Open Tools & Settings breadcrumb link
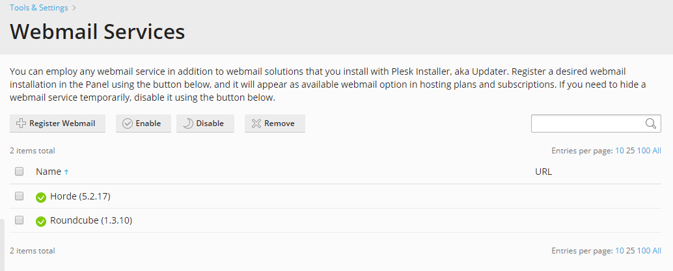 pyautogui.click(x=38, y=8)
